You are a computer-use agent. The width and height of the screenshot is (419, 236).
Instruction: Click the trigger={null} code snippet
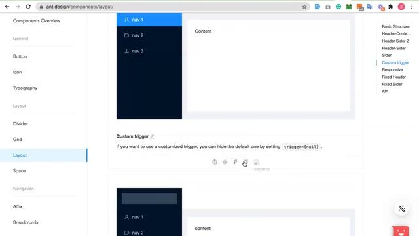(x=301, y=147)
